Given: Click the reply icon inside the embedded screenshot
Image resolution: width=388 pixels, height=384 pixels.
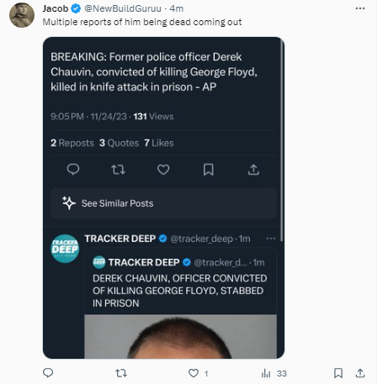Looking at the screenshot, I should 73,170.
